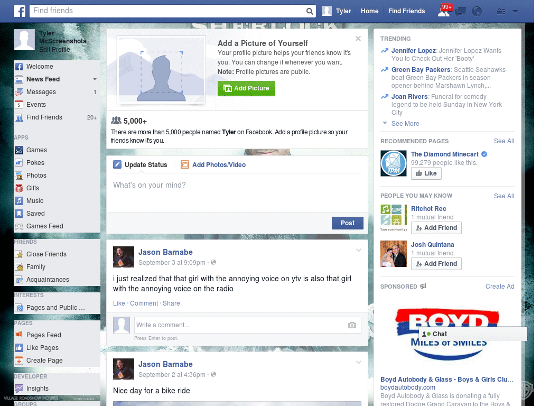541x406 pixels.
Task: Click the What's on your mind box
Action: 237,193
